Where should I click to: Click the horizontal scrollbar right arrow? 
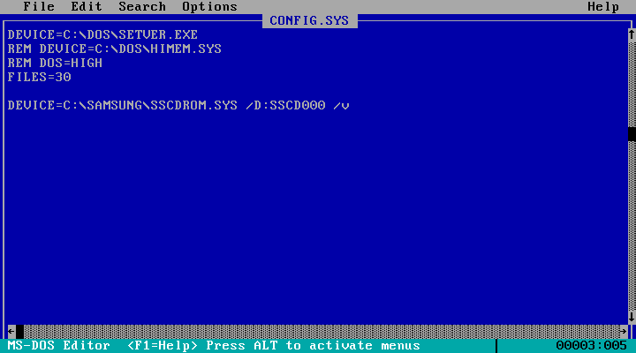[x=624, y=331]
